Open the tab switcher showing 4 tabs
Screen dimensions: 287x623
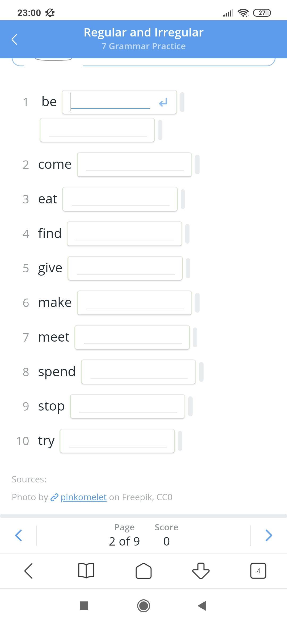click(x=258, y=571)
